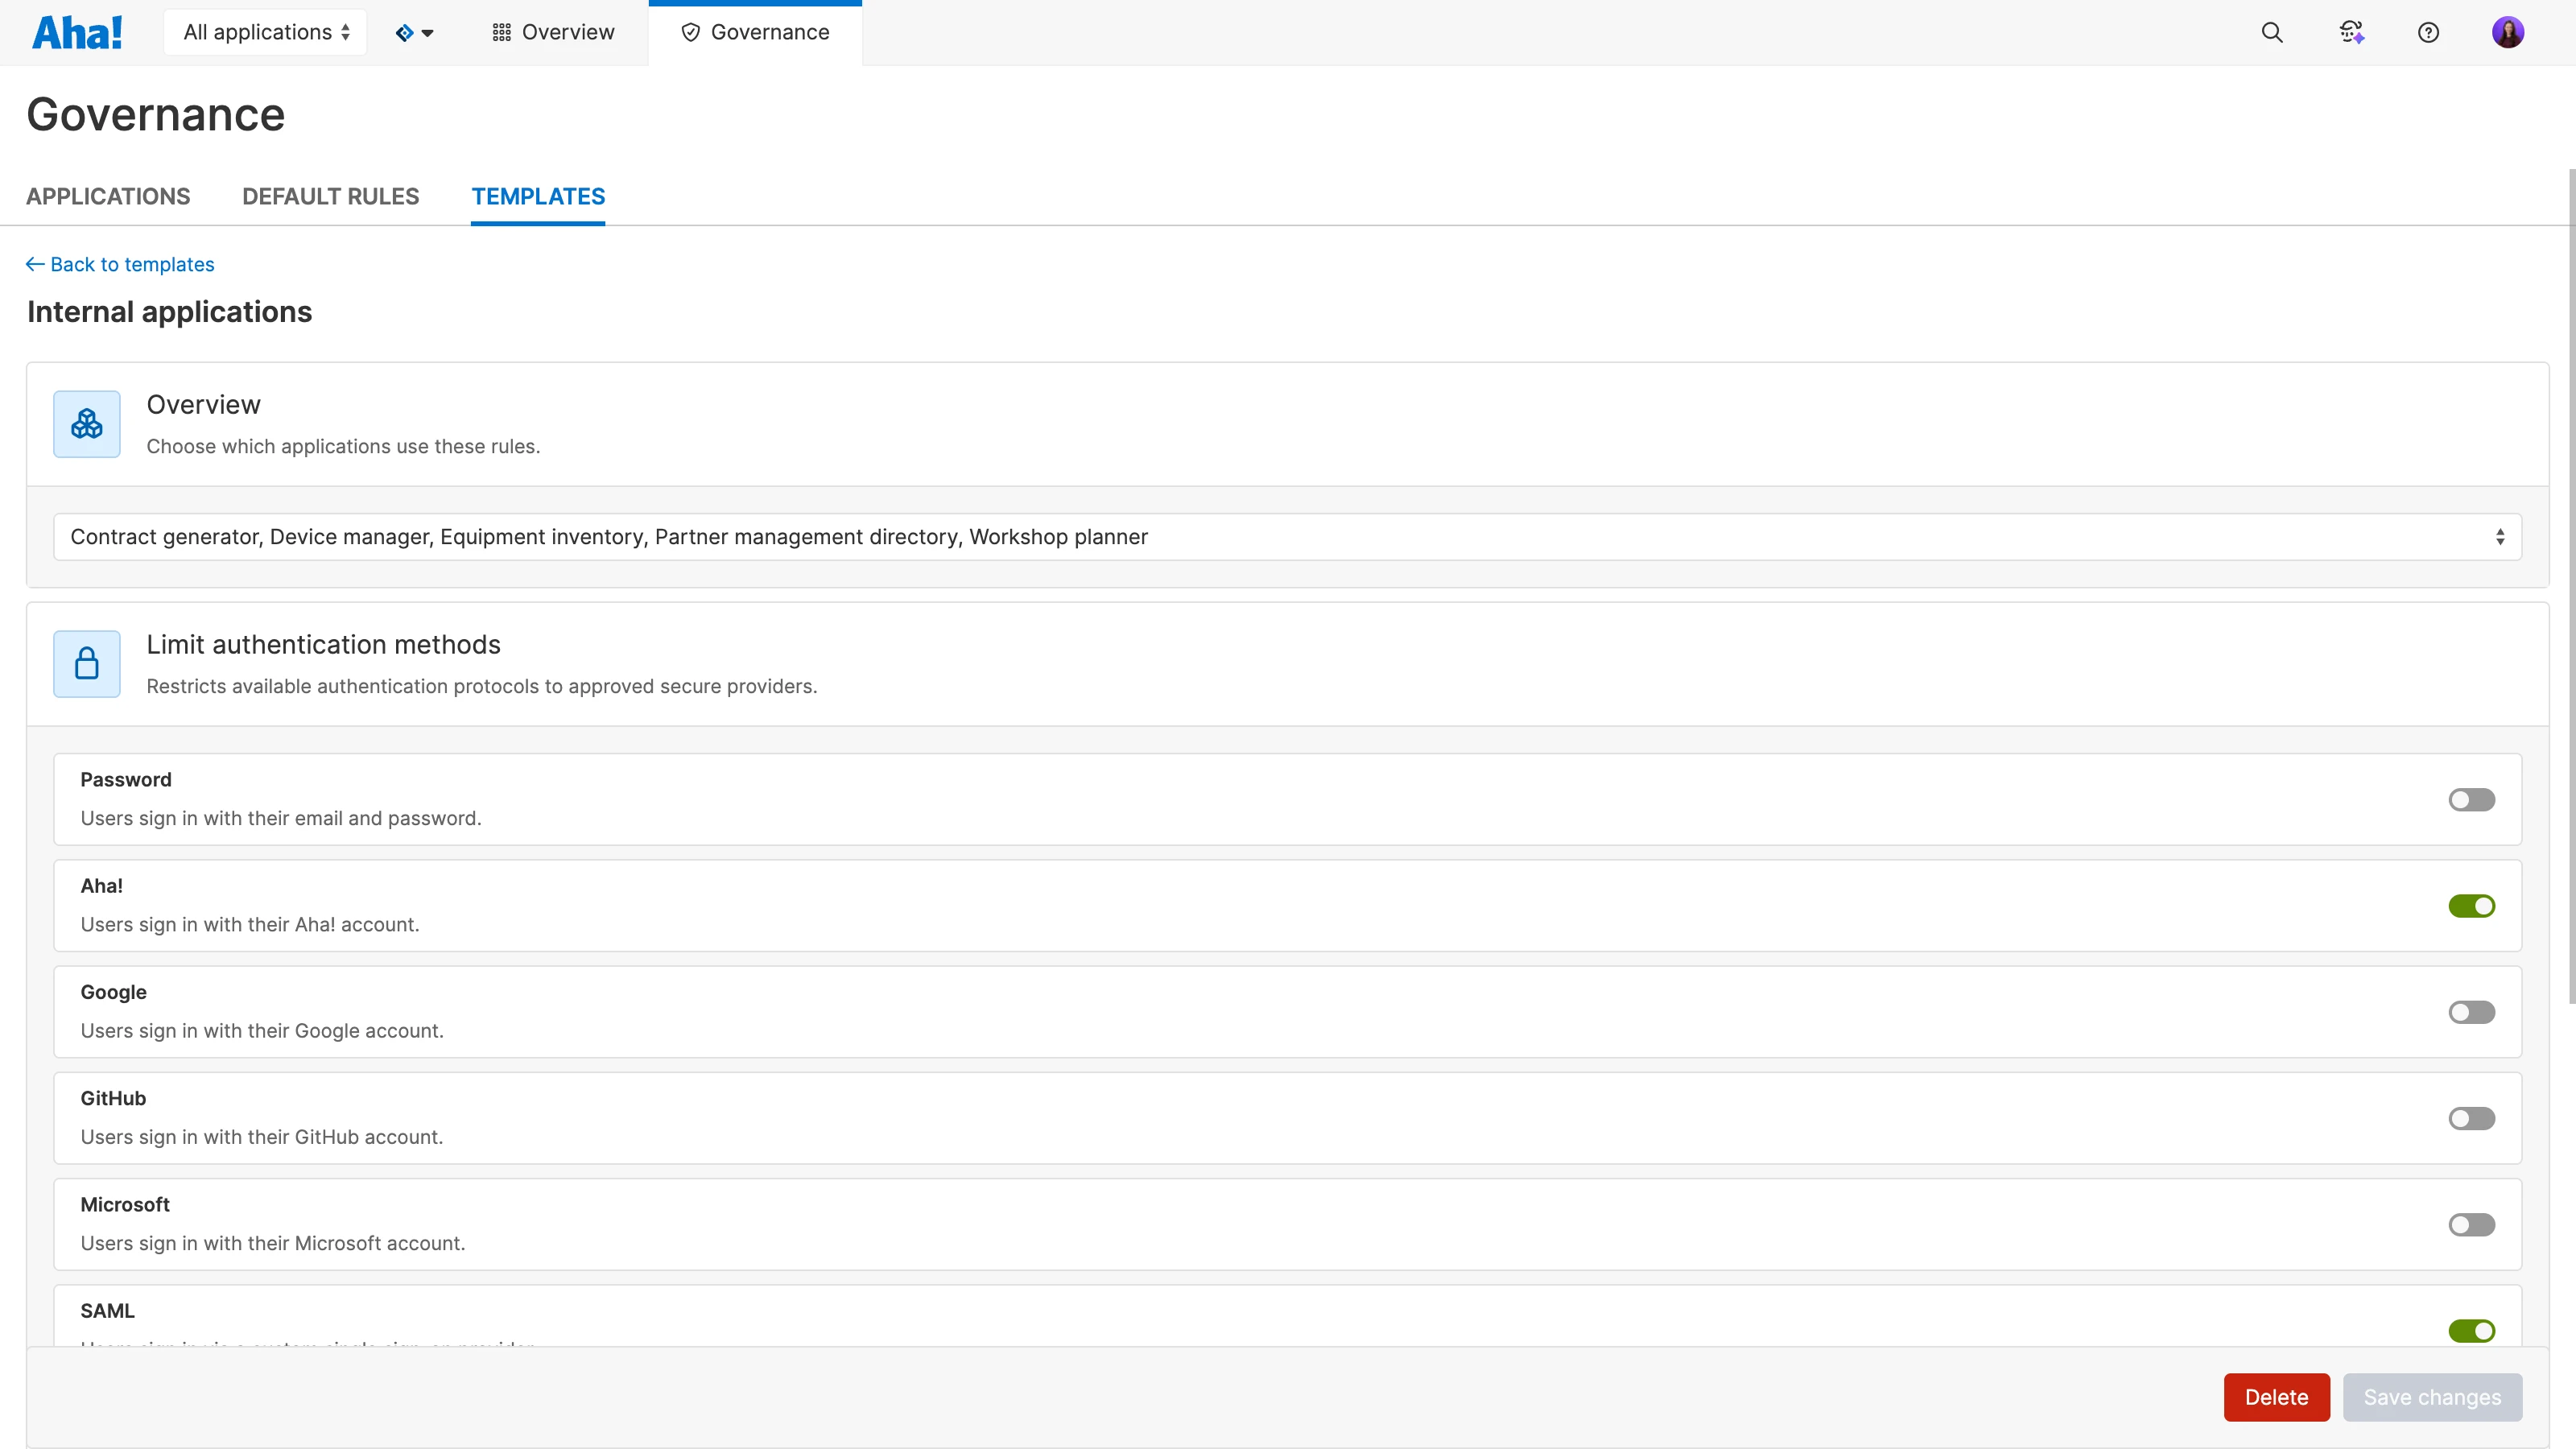
Task: Open the applications multi-select listing Contract generator
Action: coord(1287,537)
